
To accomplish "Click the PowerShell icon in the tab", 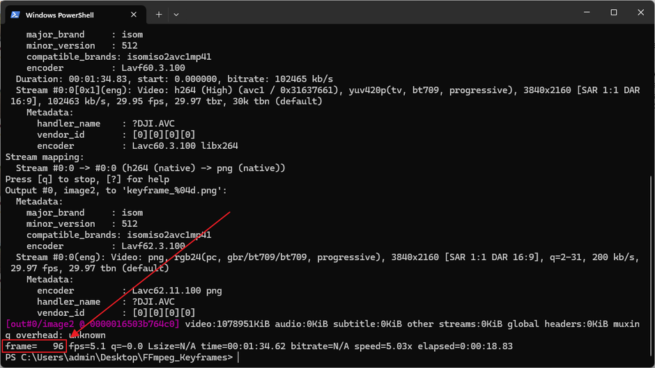I will (15, 15).
